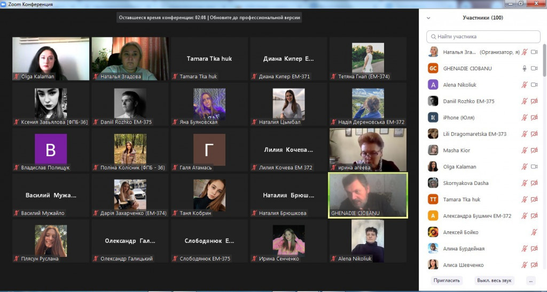Click the upgrade to professional version link
The image size is (547, 292).
(255, 18)
